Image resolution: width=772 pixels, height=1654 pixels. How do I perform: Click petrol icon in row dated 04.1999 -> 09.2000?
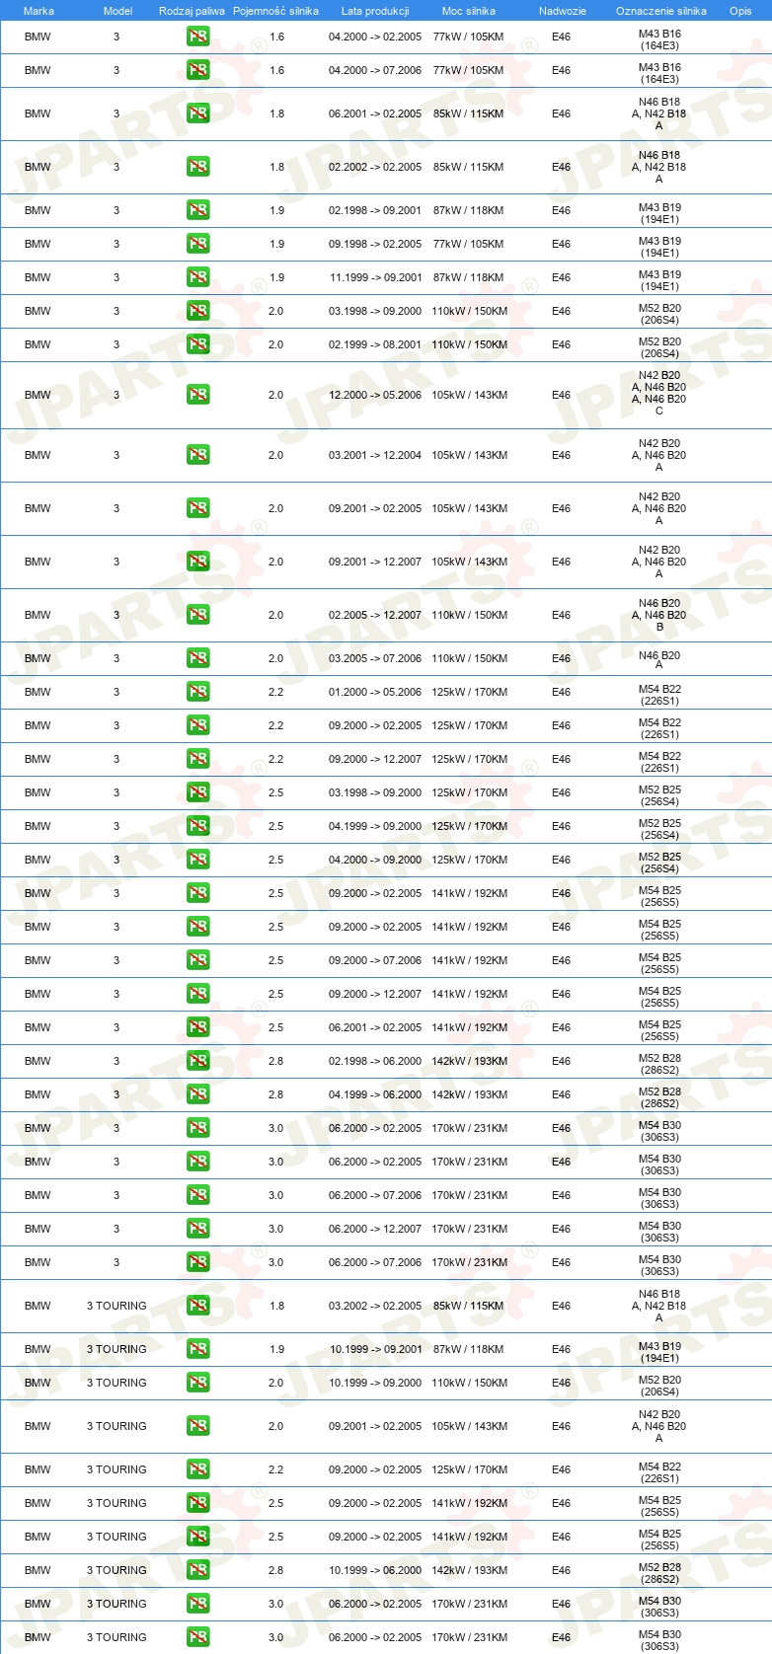point(197,826)
